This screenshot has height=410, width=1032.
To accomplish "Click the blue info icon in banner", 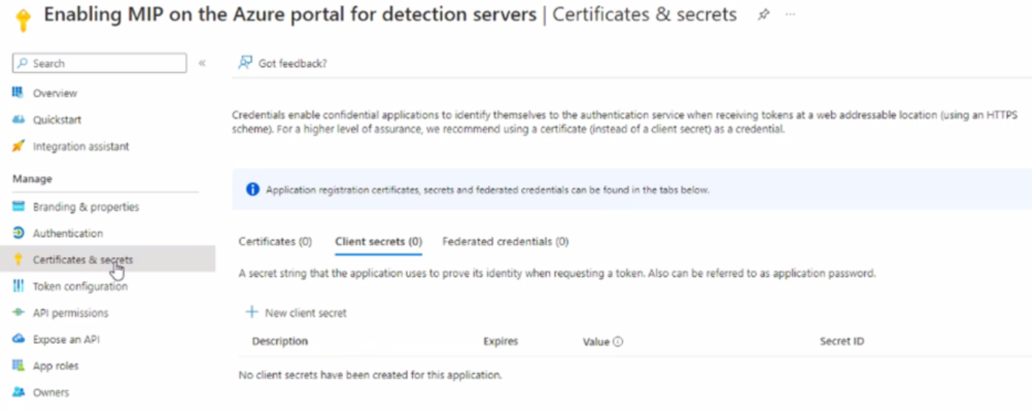I will (253, 189).
